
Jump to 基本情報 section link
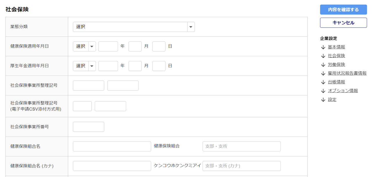[337, 47]
